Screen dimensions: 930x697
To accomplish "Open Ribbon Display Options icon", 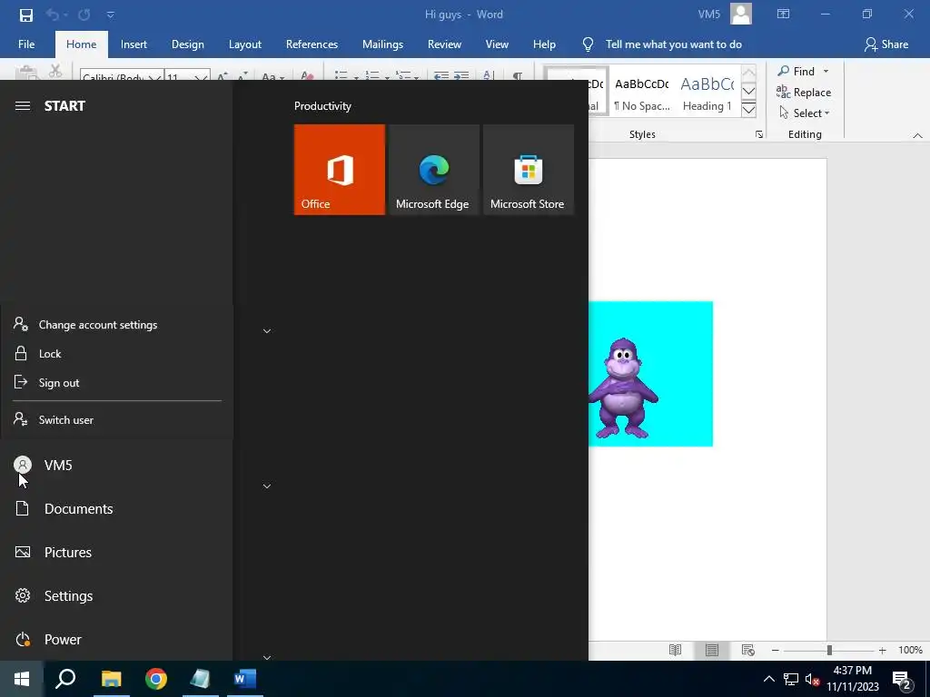I will coord(783,15).
